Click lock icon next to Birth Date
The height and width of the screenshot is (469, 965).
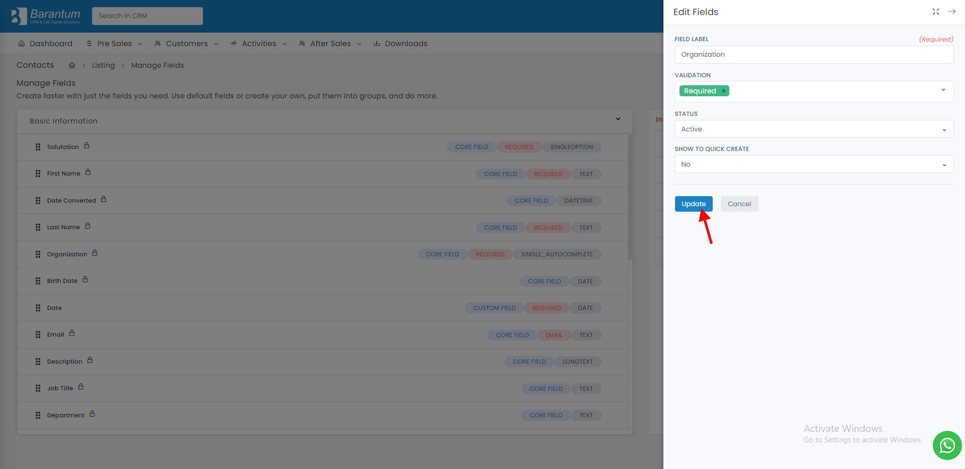pyautogui.click(x=85, y=279)
